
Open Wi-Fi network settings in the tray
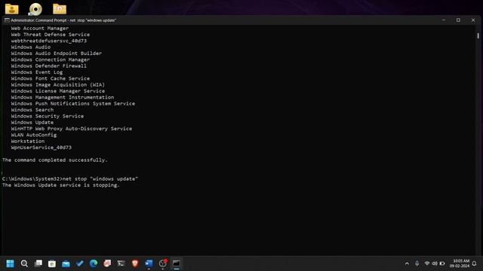coord(427,263)
